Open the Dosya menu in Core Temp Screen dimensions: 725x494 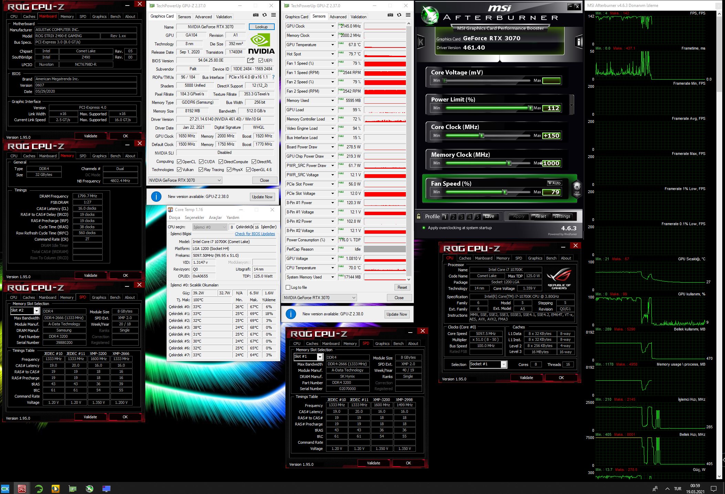pyautogui.click(x=175, y=218)
